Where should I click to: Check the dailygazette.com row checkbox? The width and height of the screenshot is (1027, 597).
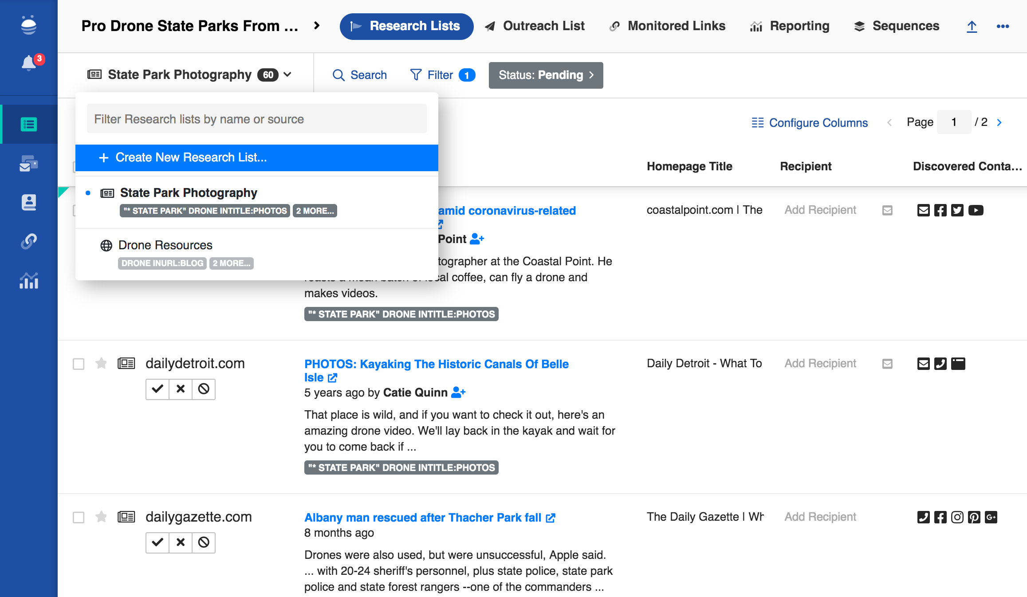[79, 518]
